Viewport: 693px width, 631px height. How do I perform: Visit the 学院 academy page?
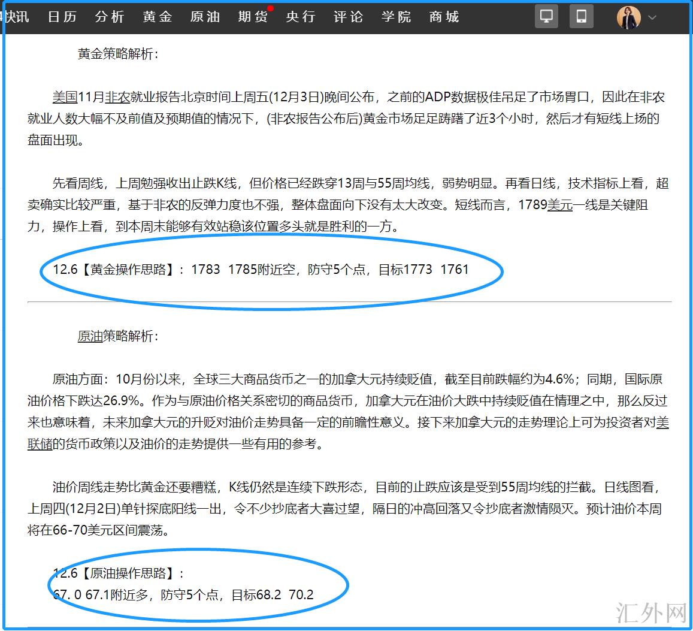[x=397, y=17]
